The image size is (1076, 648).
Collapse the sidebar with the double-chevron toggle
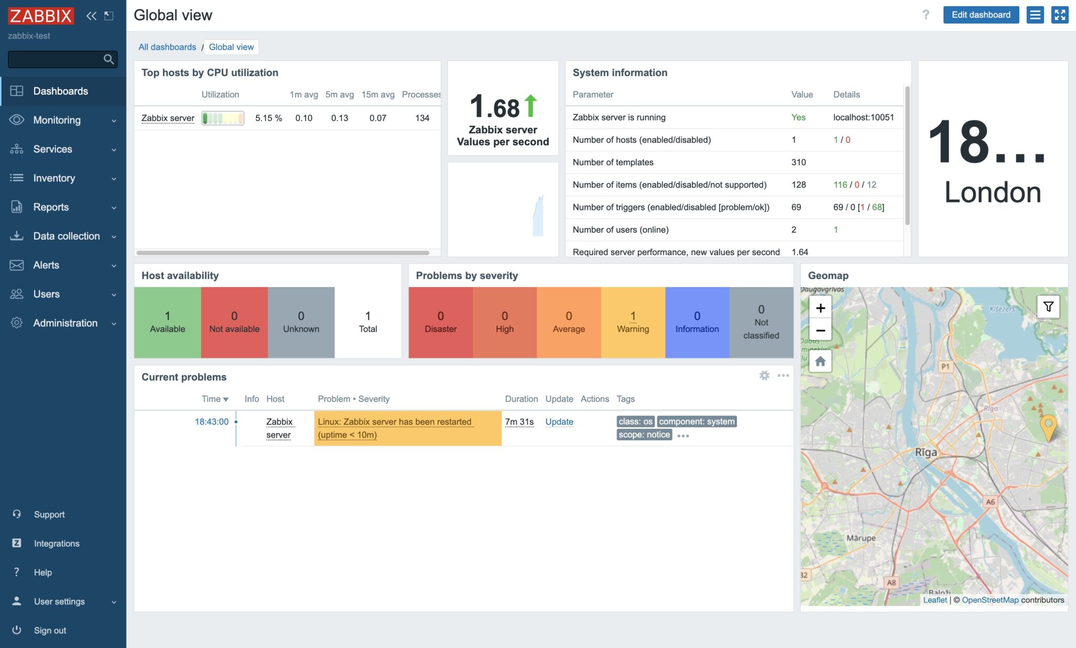pyautogui.click(x=91, y=16)
